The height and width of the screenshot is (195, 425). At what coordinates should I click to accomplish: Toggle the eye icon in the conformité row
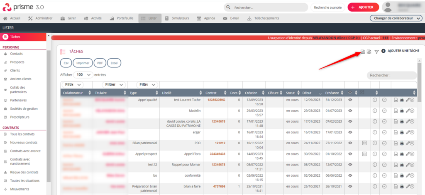(x=350, y=175)
